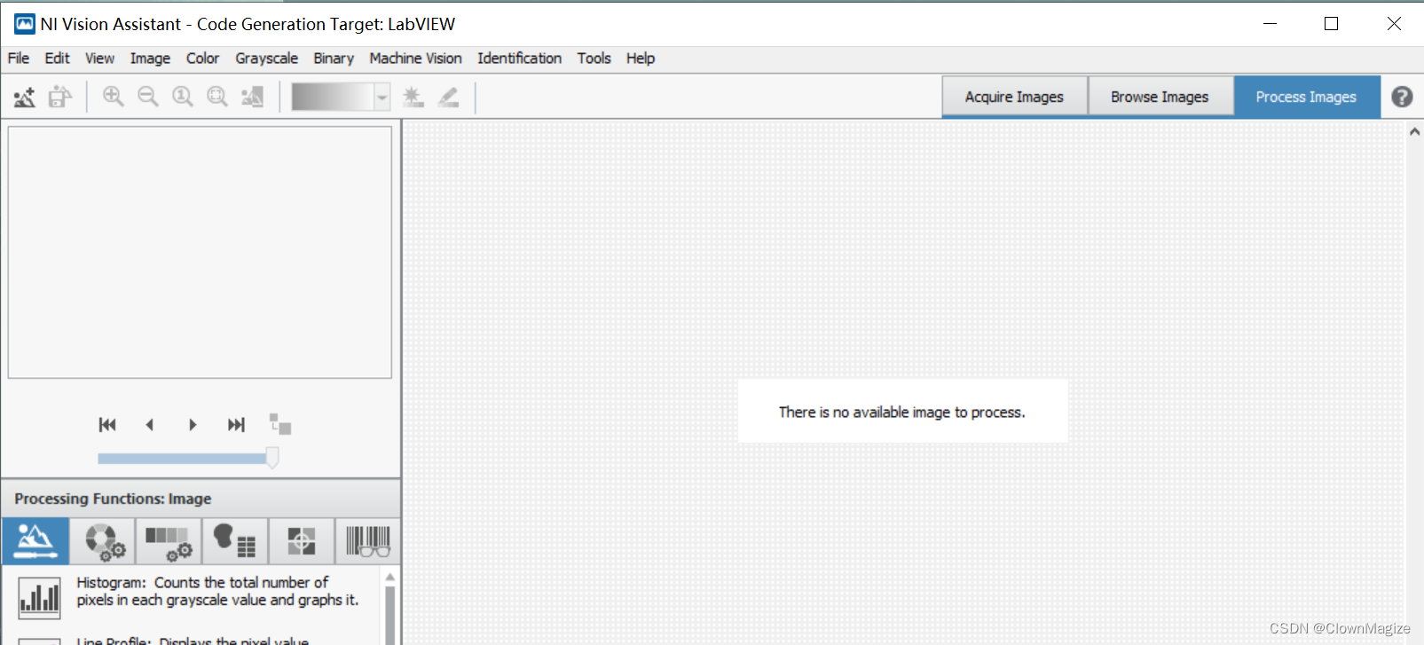
Task: Open the Binary menu
Action: click(x=334, y=59)
